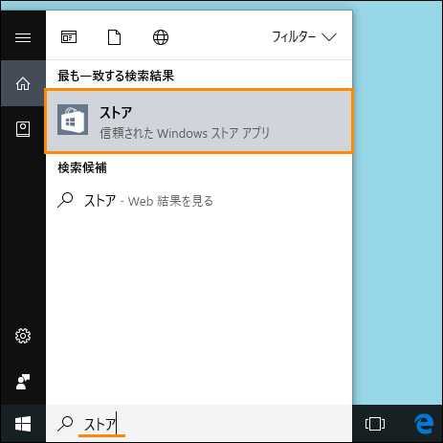This screenshot has width=443, height=443.
Task: Filter results by Apps icon
Action: tap(69, 37)
